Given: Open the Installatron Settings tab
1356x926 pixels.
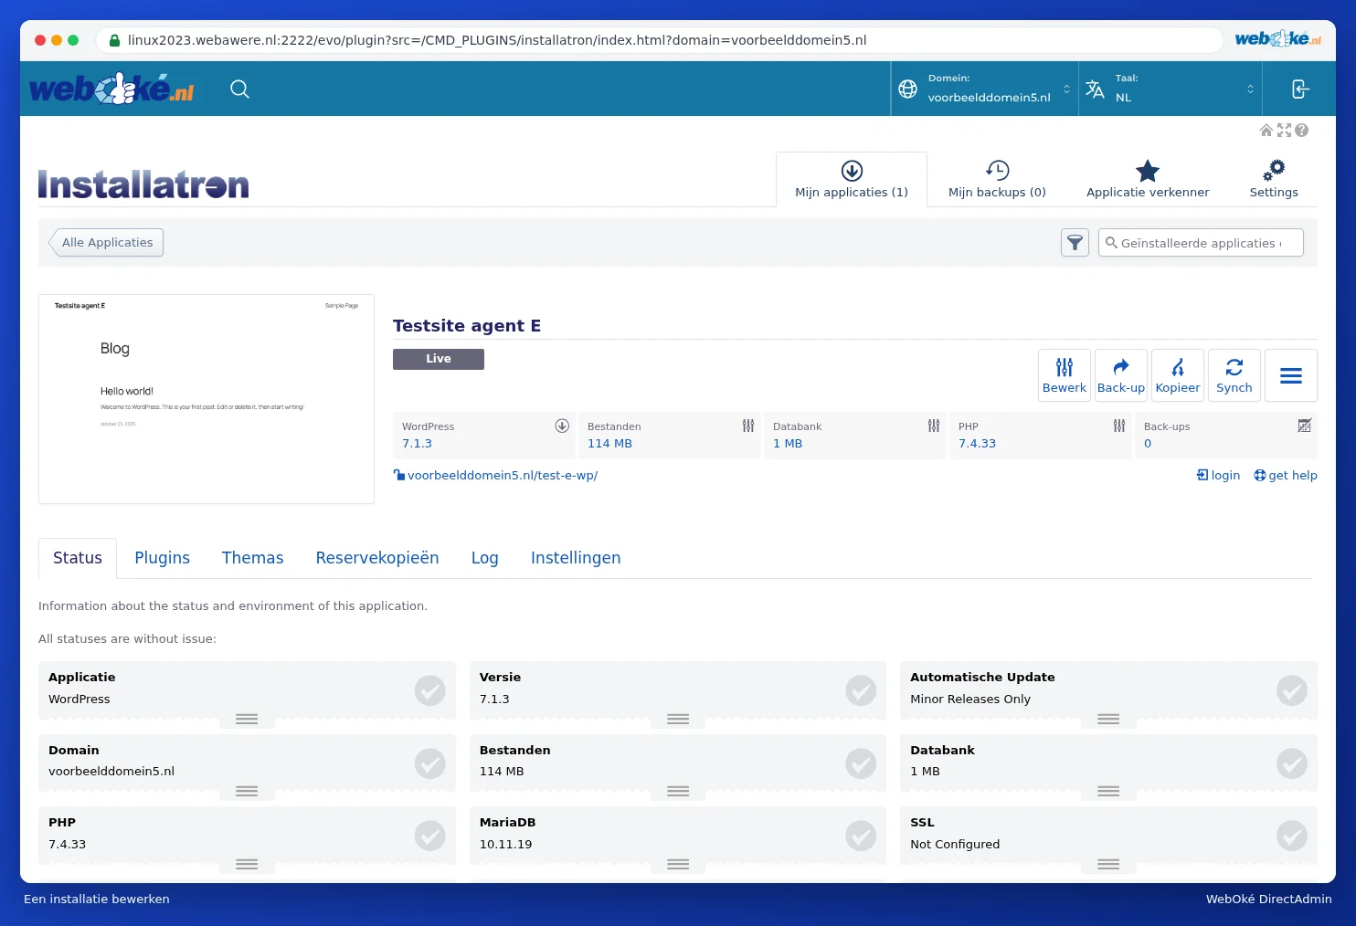Looking at the screenshot, I should point(1274,179).
